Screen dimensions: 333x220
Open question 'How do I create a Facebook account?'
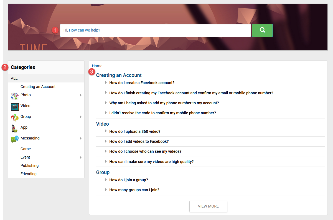(142, 83)
